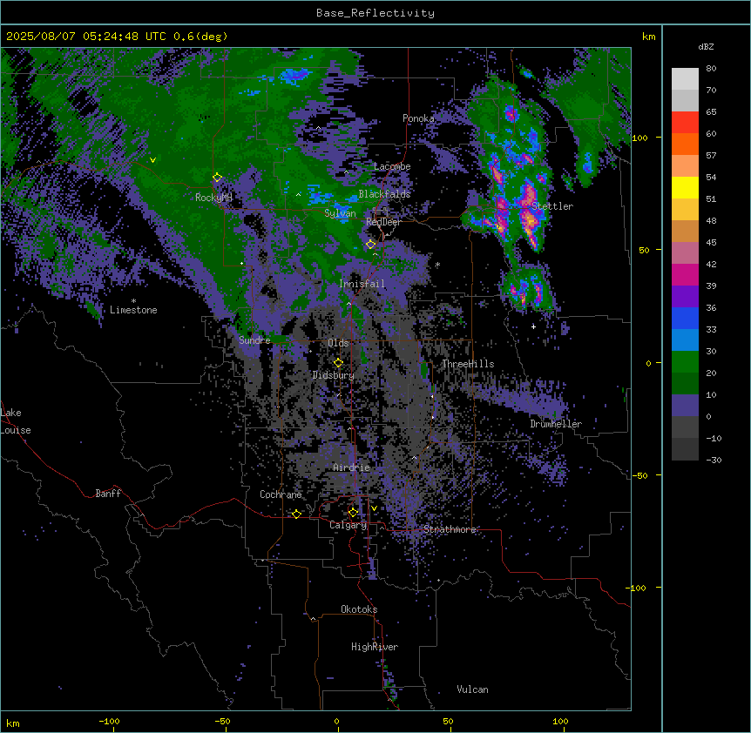Click the yellow diamond marker below RedDeer

(x=371, y=245)
